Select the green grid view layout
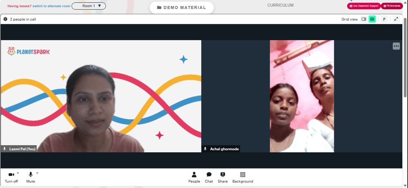This screenshot has width=408, height=188. tap(372, 19)
